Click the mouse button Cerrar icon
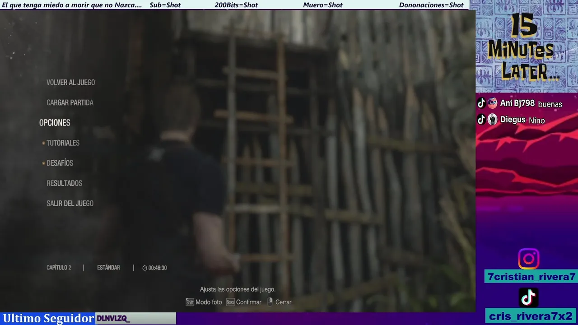The image size is (578, 325). [270, 302]
